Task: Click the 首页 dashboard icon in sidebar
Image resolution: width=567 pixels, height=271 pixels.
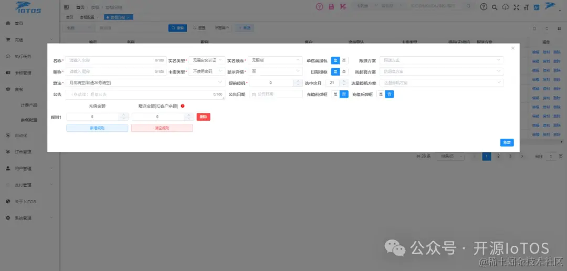Action: click(x=7, y=23)
